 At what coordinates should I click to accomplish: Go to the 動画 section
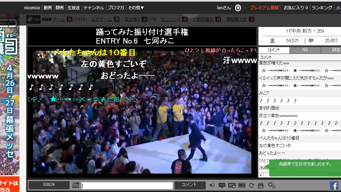[x=48, y=8]
